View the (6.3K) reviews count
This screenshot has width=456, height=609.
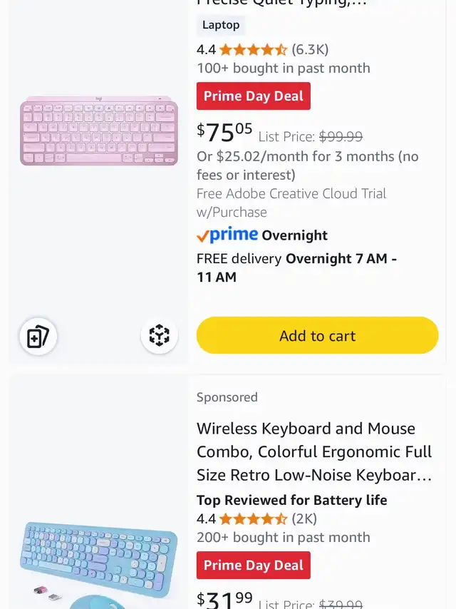click(310, 50)
